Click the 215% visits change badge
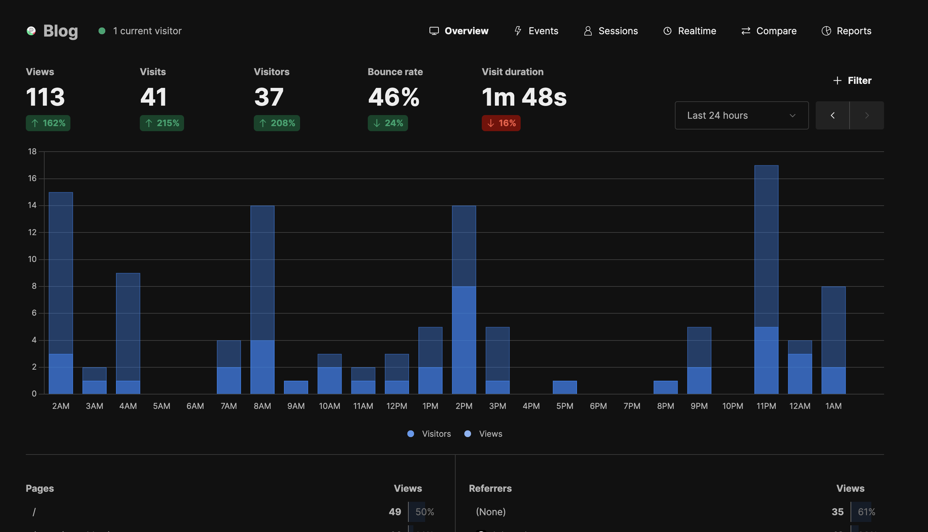928x532 pixels. tap(162, 123)
